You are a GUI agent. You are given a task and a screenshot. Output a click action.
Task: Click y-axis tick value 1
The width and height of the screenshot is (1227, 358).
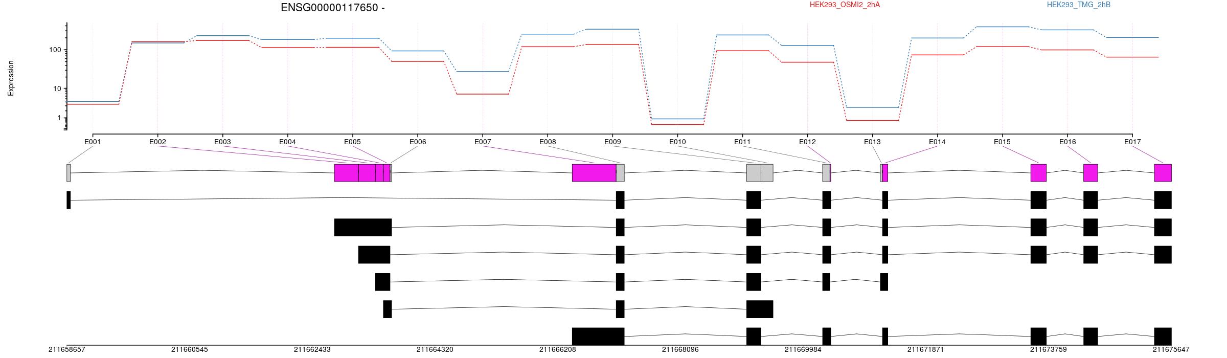(59, 118)
